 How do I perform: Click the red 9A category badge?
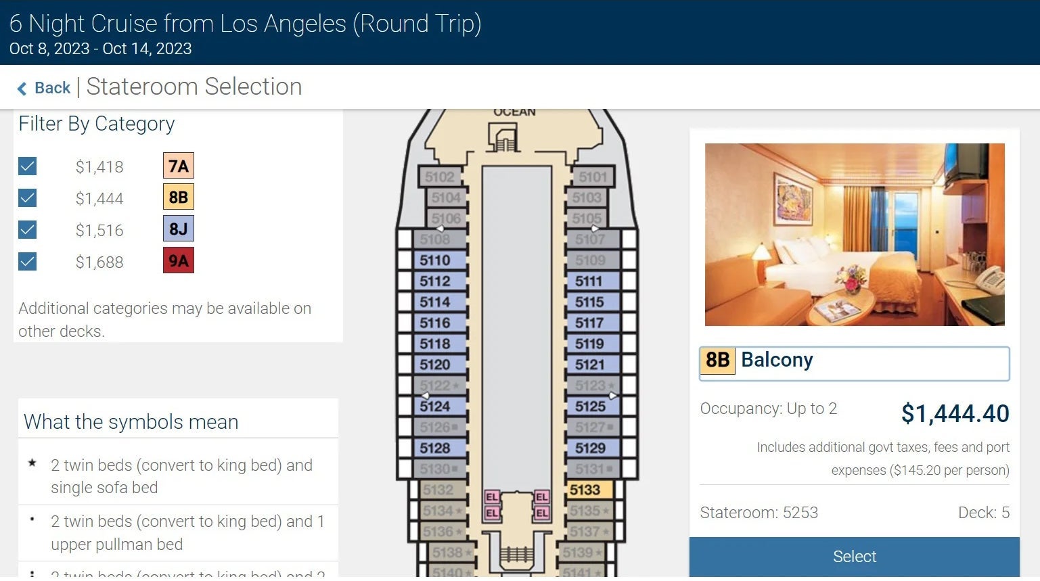pos(179,261)
